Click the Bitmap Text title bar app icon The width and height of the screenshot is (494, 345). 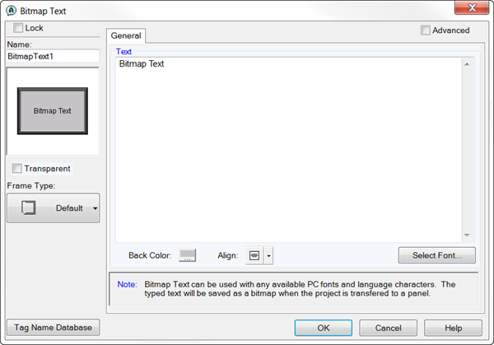pos(11,11)
